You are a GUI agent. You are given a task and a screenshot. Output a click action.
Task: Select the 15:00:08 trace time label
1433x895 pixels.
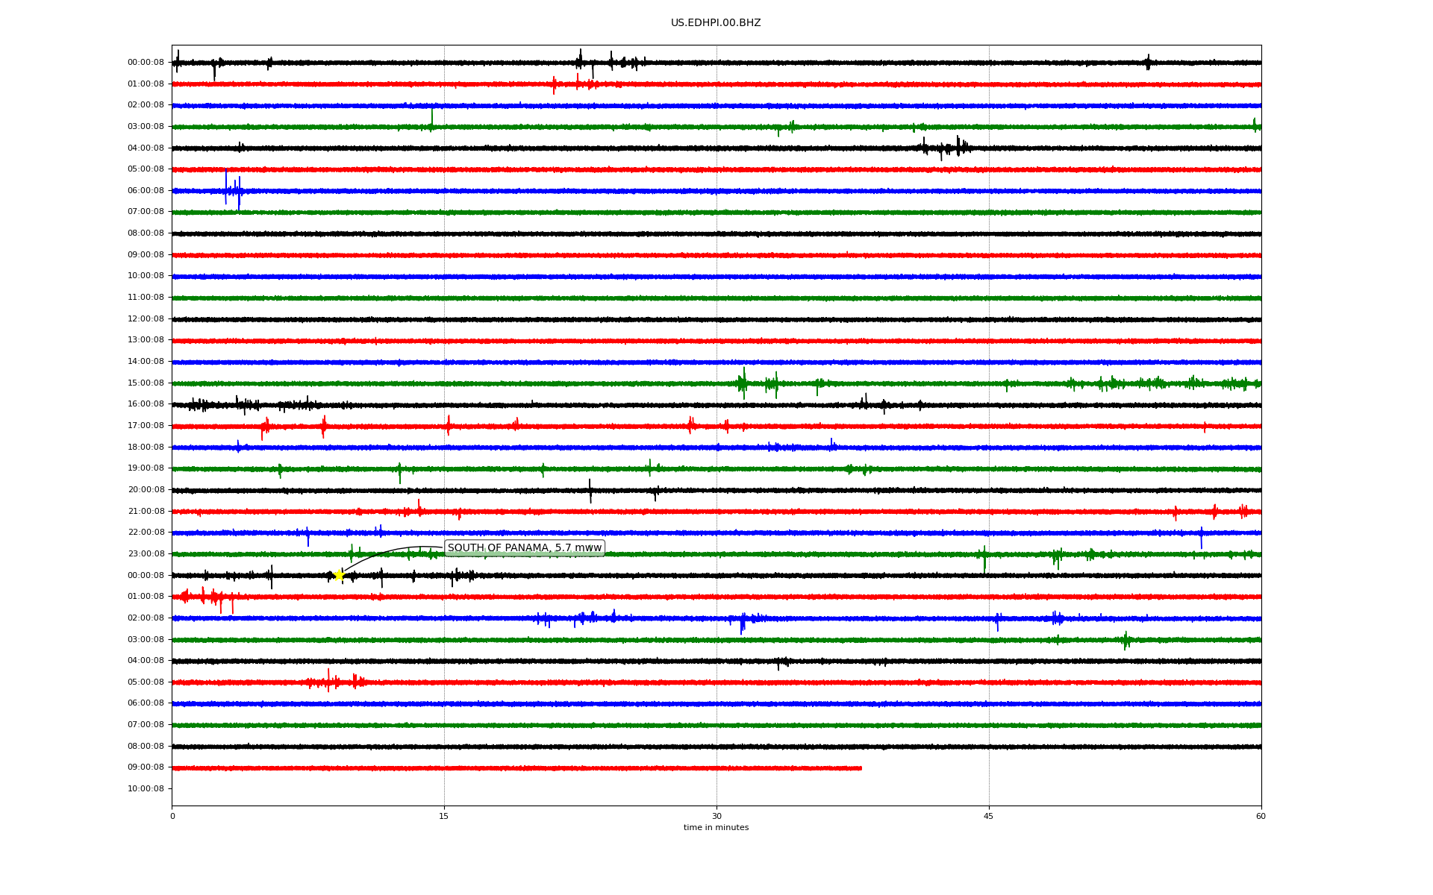(x=146, y=383)
